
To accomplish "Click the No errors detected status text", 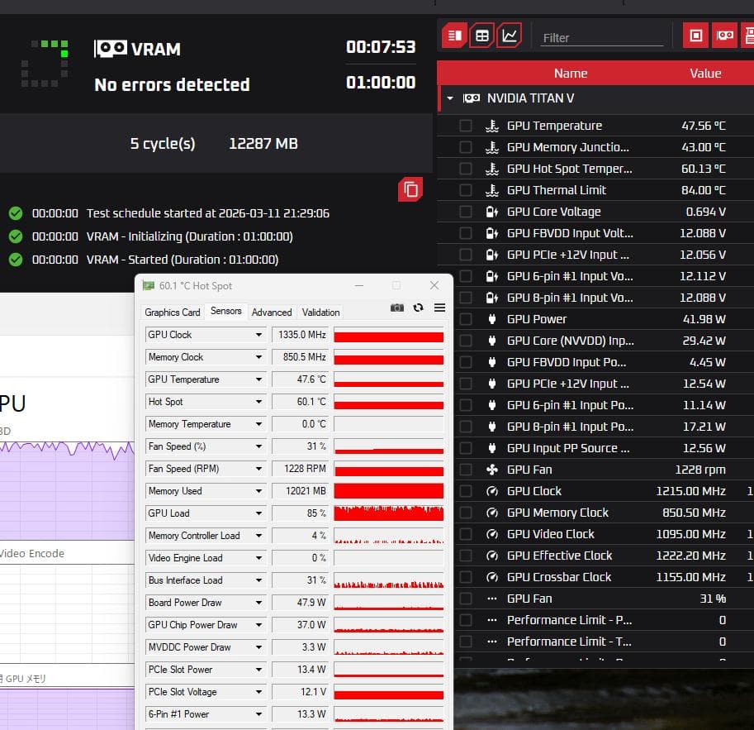I will click(172, 85).
